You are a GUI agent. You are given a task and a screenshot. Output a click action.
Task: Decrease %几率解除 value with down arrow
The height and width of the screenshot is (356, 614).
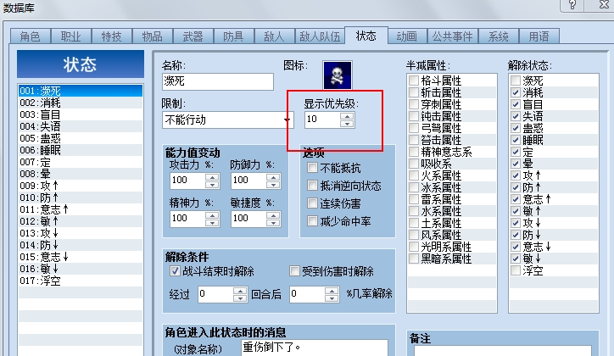point(332,298)
